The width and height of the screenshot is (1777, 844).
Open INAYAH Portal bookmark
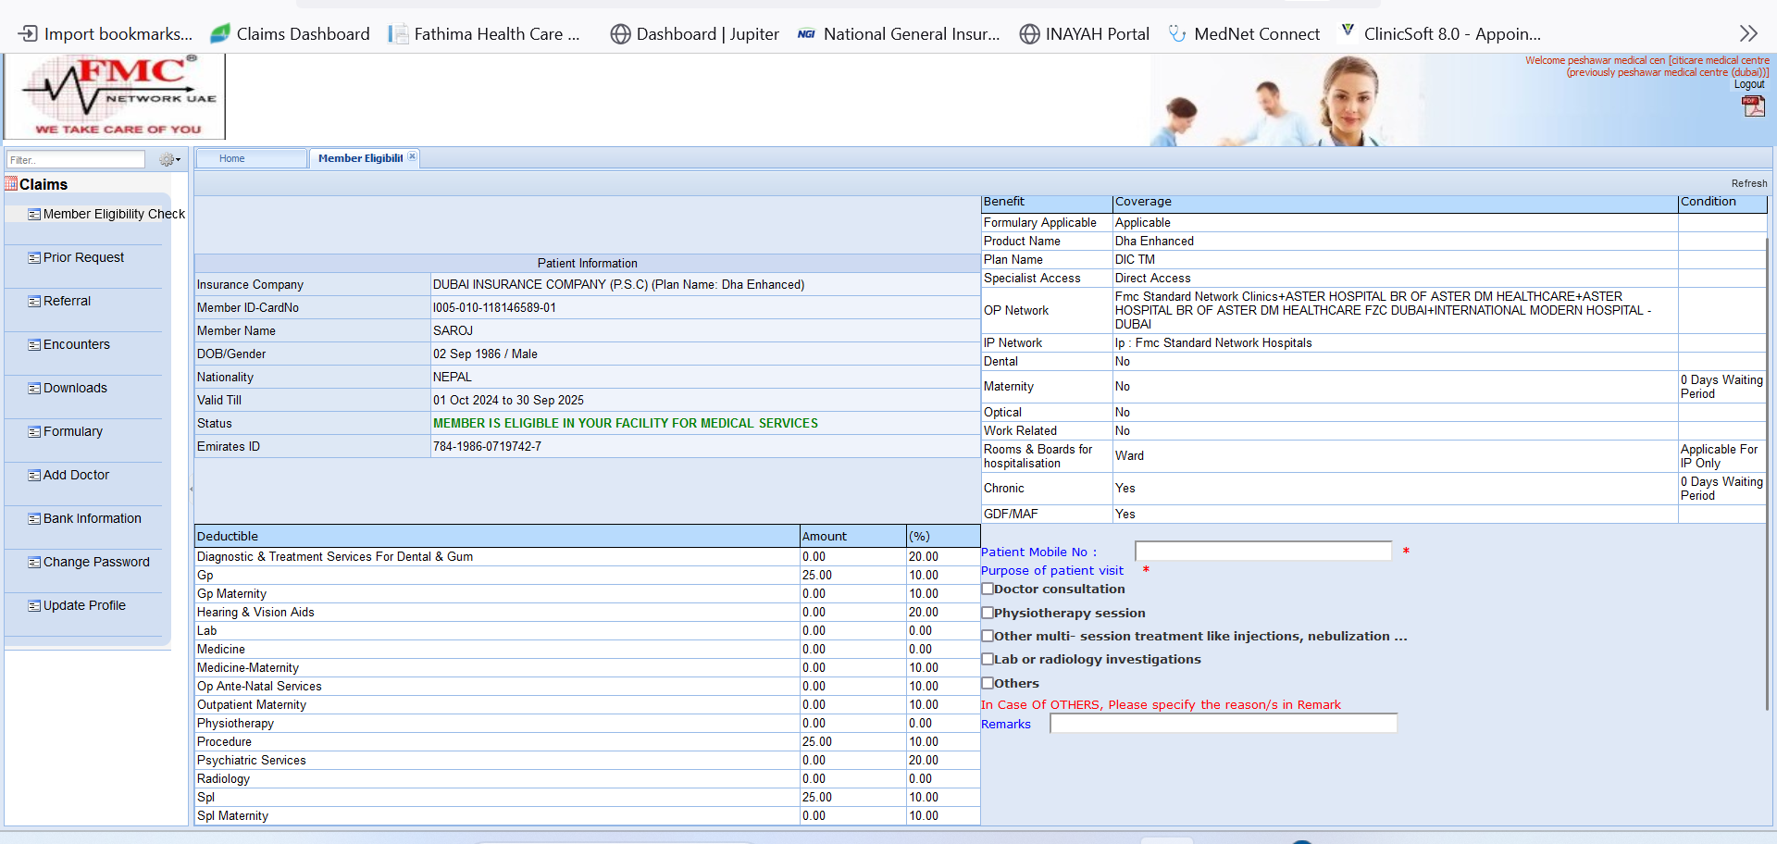(x=1085, y=34)
